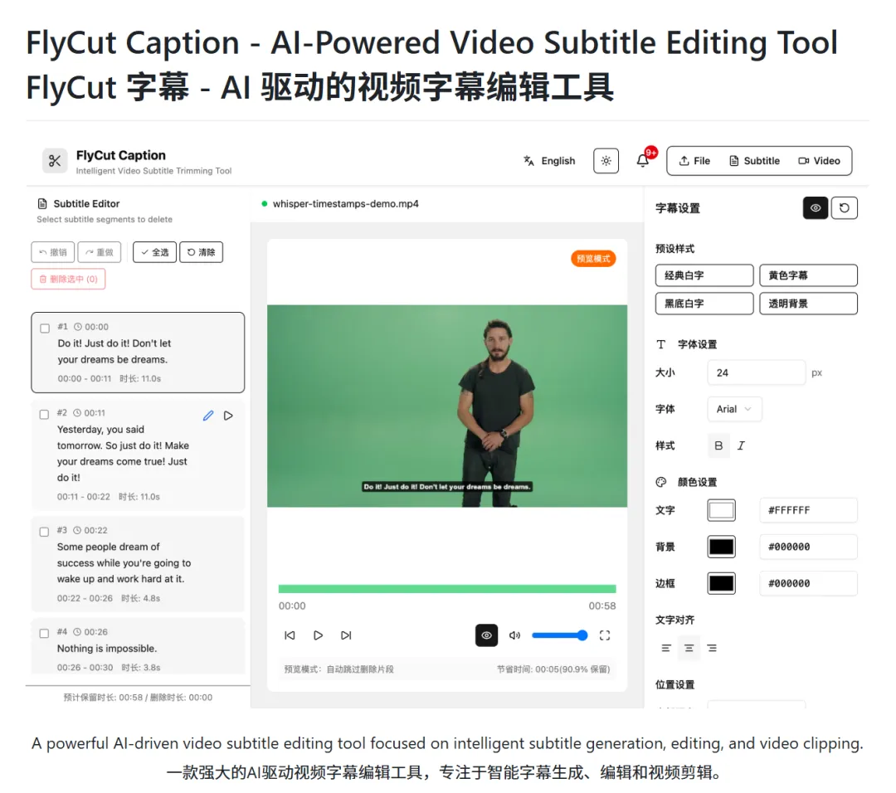
Task: Align subtitle text center
Action: 689,648
